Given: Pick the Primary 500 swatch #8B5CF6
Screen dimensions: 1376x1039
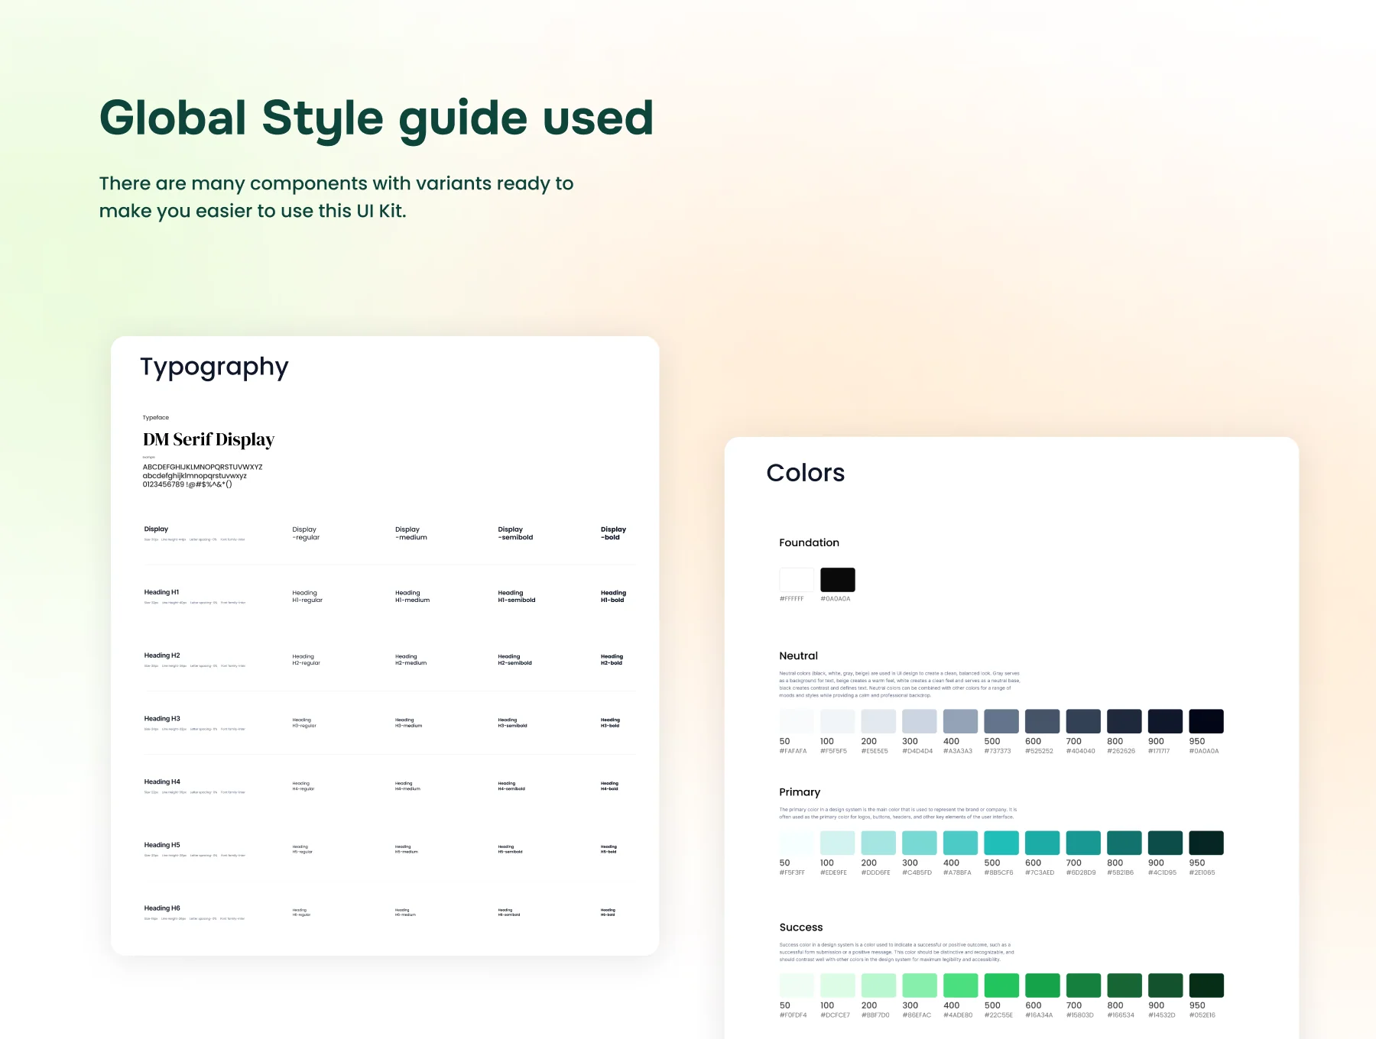Looking at the screenshot, I should pos(1001,843).
